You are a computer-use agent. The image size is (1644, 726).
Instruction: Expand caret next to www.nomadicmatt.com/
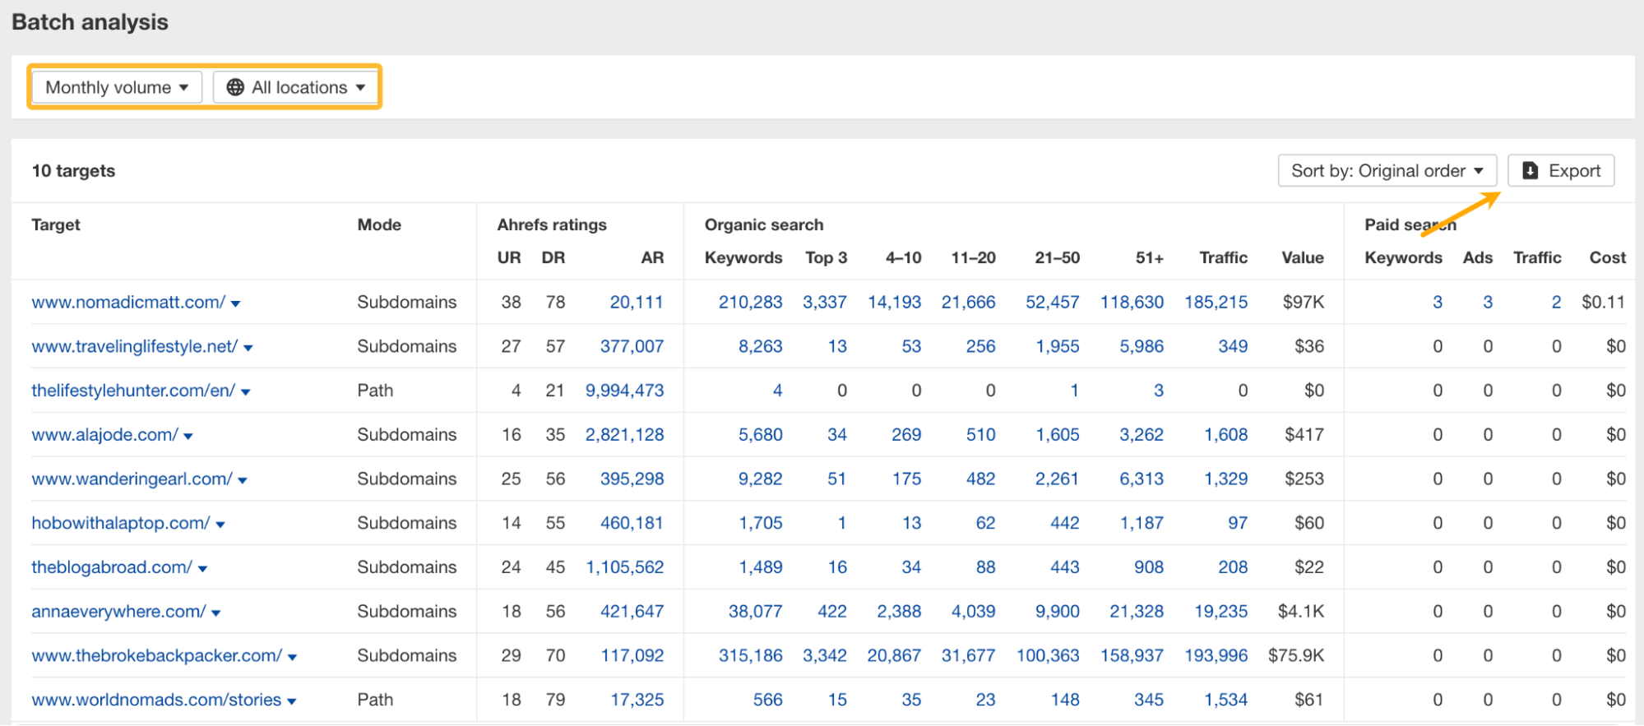click(236, 303)
